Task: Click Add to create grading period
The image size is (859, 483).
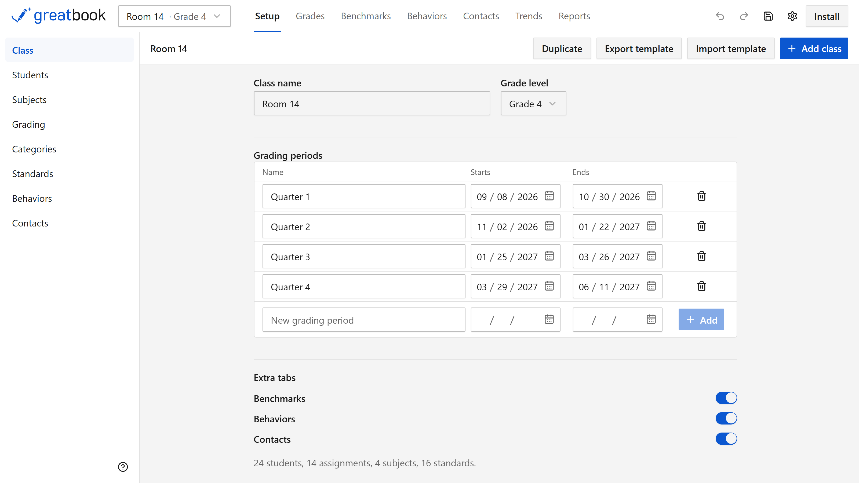Action: (x=701, y=320)
